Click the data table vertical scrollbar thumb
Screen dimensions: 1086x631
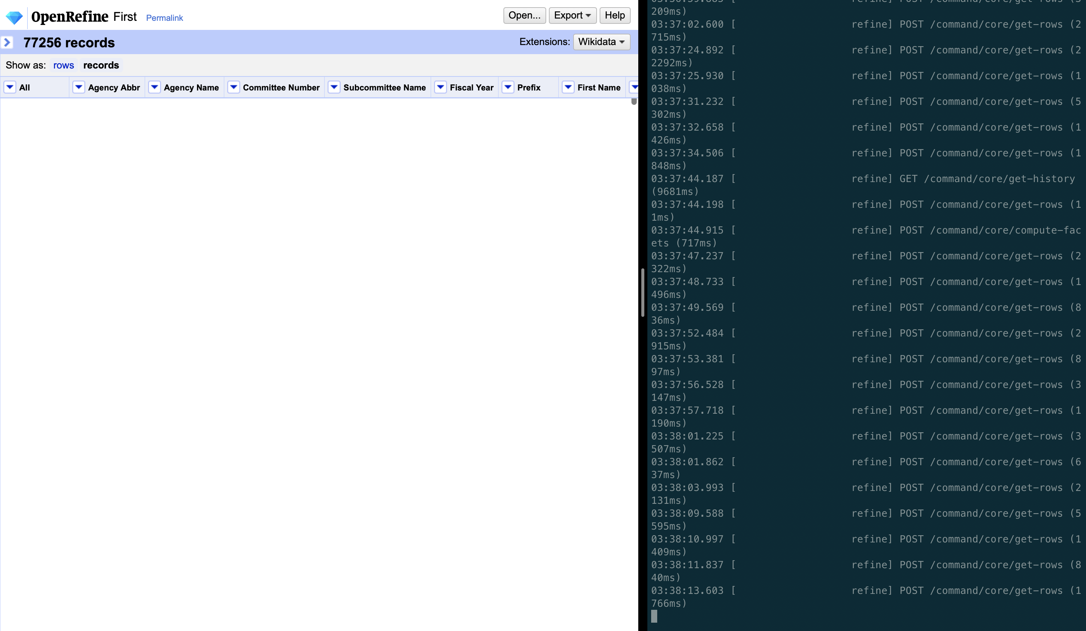[x=634, y=102]
